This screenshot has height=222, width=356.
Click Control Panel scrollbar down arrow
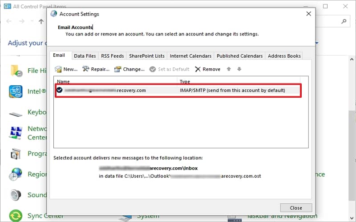[352, 218]
